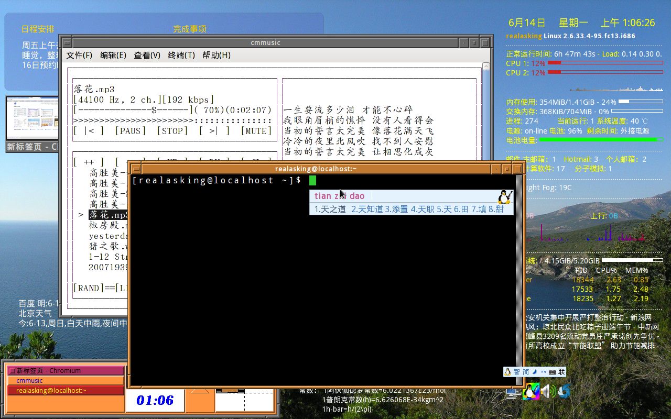671x419 pixels.
Task: Click the moon punctuation icon in IME bar
Action: (534, 372)
